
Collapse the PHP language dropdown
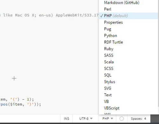[x=107, y=119]
